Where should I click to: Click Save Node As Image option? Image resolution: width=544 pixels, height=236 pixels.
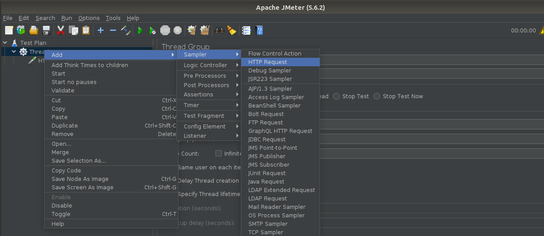point(111,179)
